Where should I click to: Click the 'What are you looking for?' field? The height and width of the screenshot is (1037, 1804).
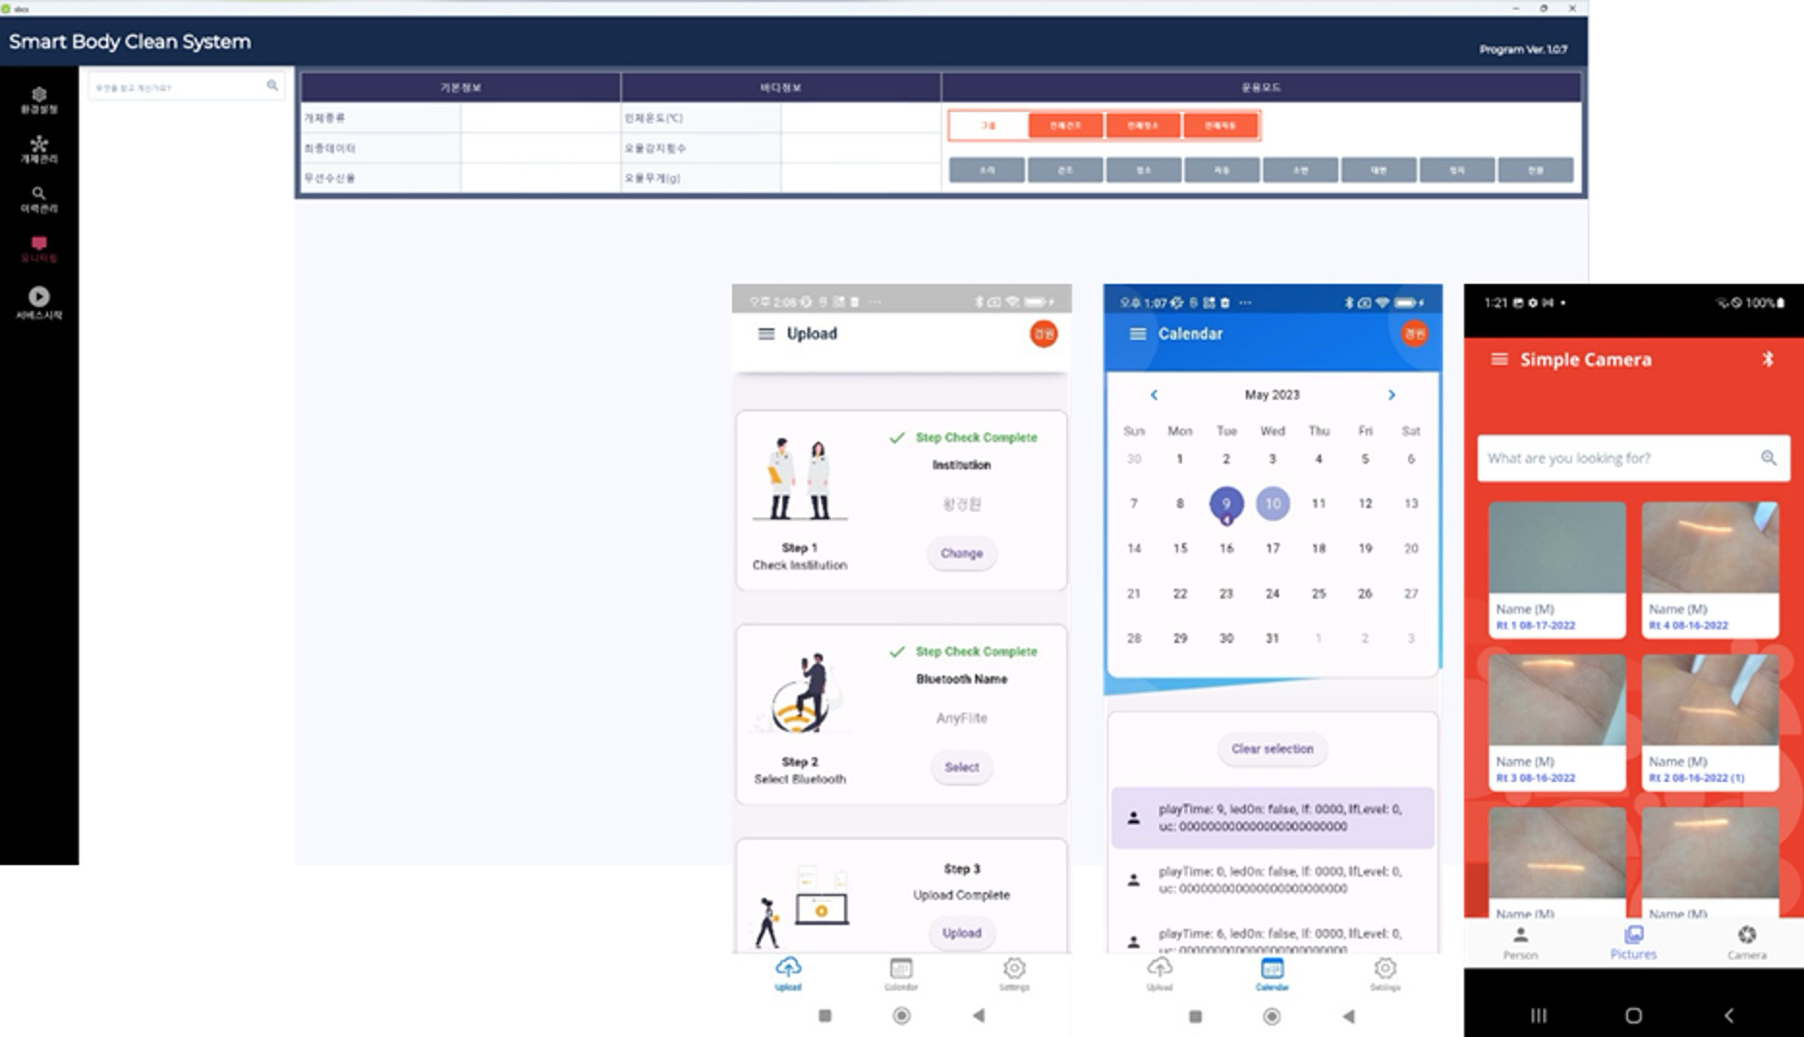pos(1618,458)
